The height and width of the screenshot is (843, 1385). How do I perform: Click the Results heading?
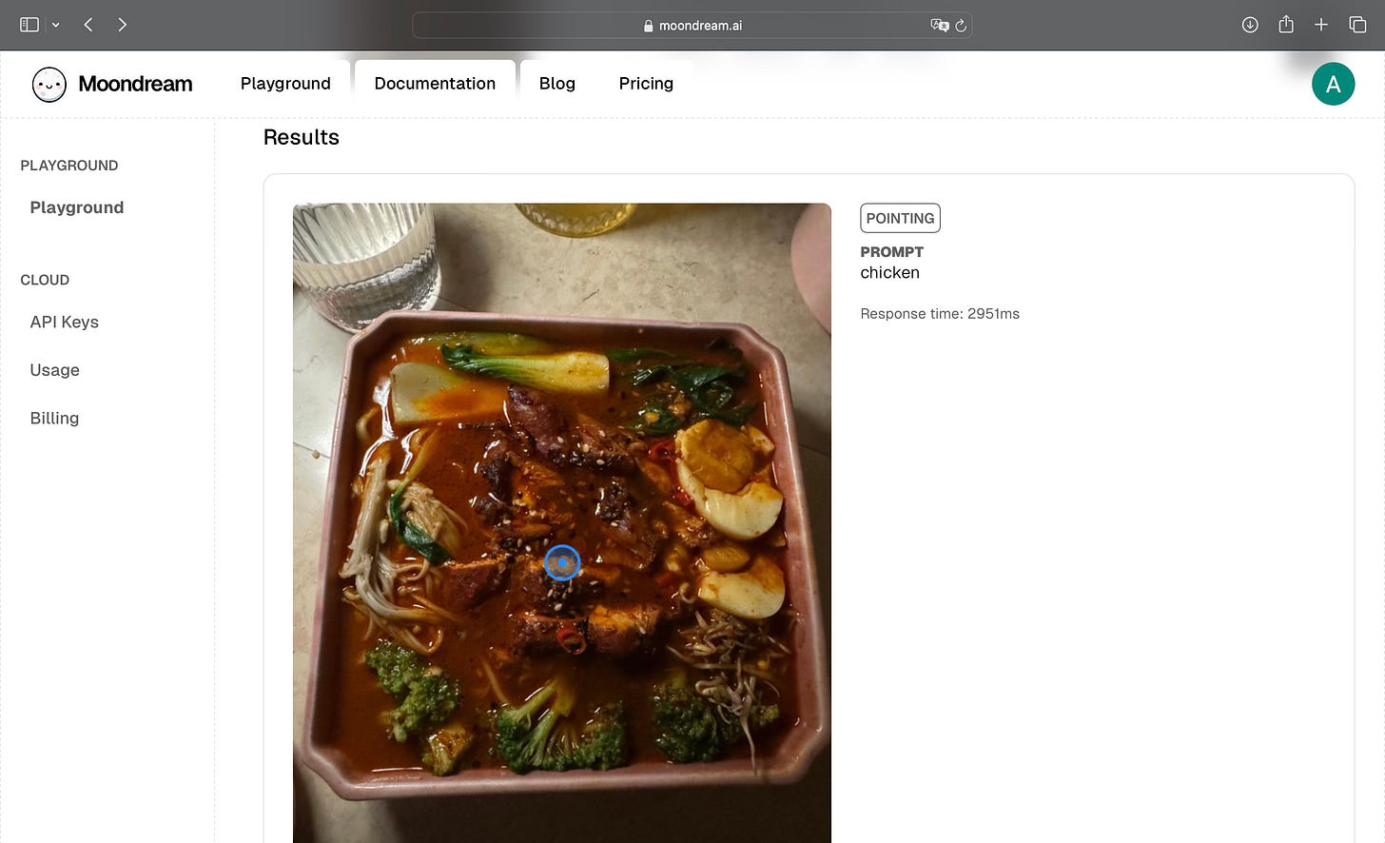tap(302, 137)
